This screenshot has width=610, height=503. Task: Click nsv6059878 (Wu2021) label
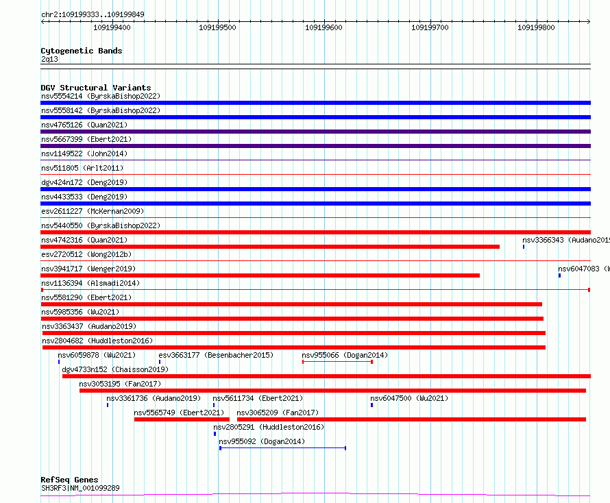tap(97, 355)
